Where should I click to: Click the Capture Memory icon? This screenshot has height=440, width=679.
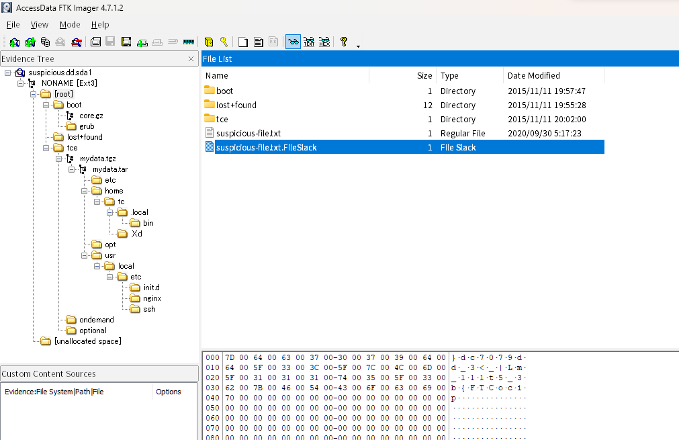click(188, 42)
